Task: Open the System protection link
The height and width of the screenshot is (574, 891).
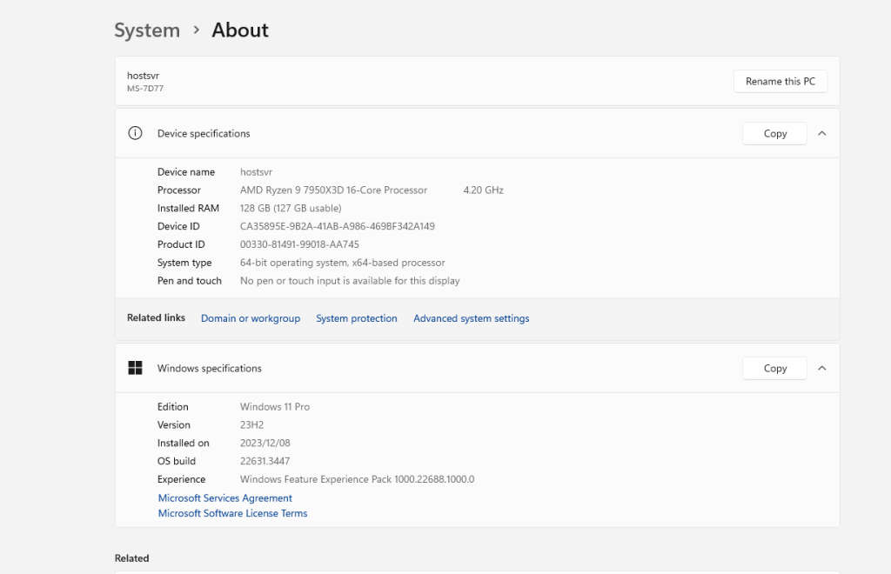Action: coord(357,318)
